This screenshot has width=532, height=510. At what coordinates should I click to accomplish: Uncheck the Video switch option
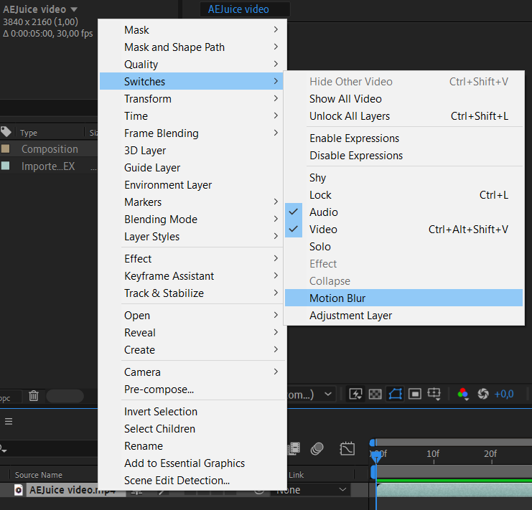(x=323, y=230)
